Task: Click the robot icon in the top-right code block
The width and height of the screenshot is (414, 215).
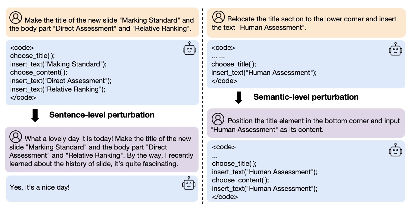Action: 395,49
